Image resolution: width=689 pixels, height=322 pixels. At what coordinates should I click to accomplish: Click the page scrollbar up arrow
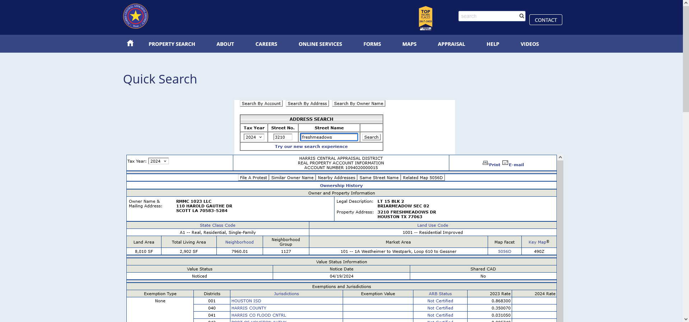pos(686,3)
